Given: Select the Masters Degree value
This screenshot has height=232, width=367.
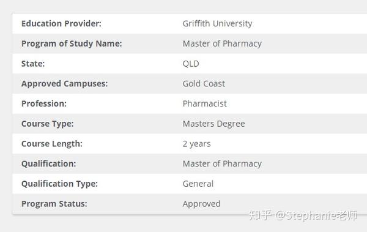Looking at the screenshot, I should tap(213, 124).
